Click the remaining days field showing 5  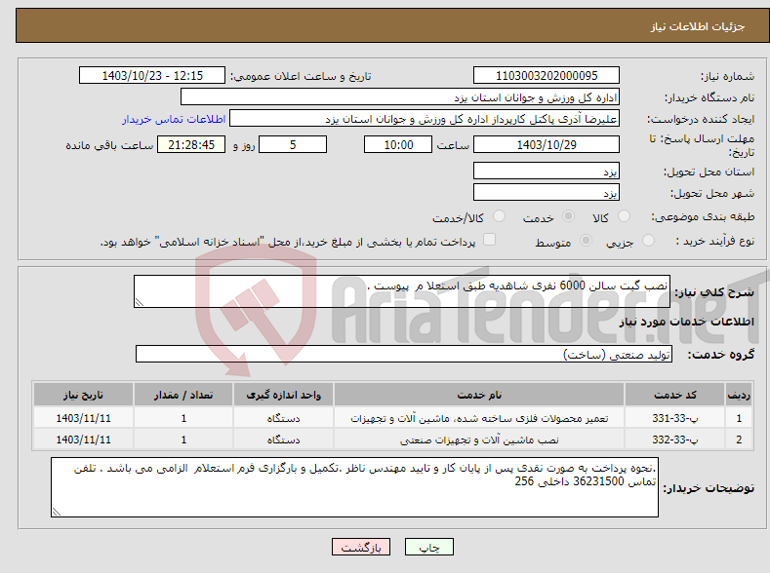tap(293, 144)
